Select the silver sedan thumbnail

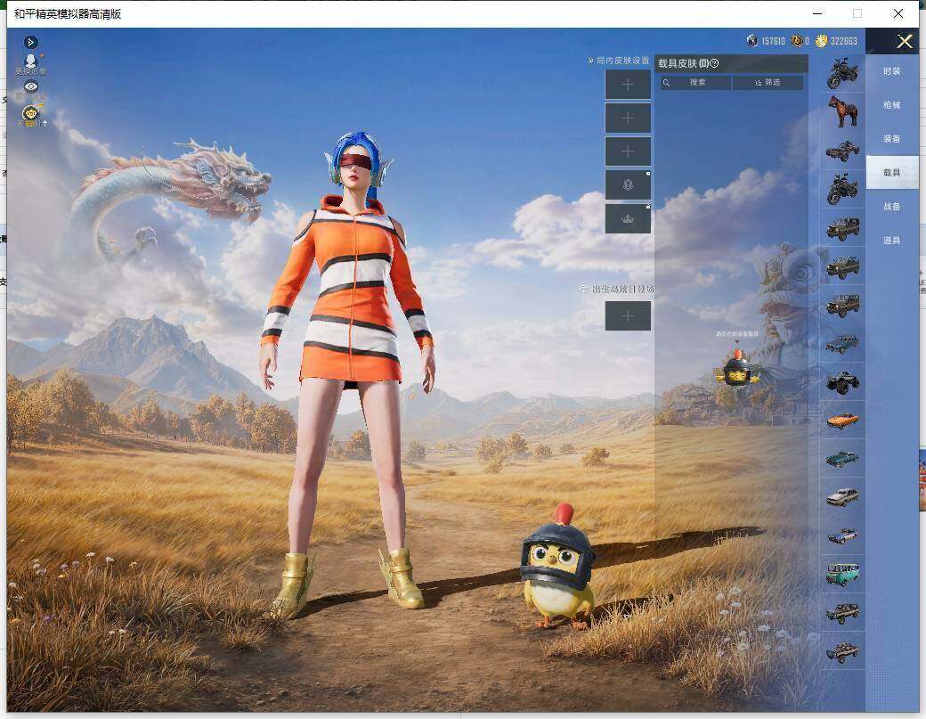(842, 497)
